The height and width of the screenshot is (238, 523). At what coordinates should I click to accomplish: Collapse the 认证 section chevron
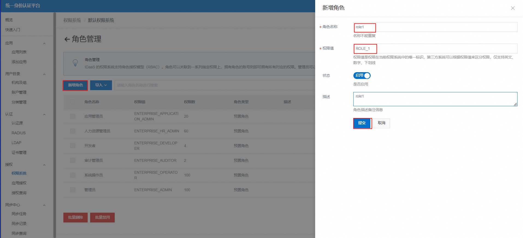[x=44, y=115]
